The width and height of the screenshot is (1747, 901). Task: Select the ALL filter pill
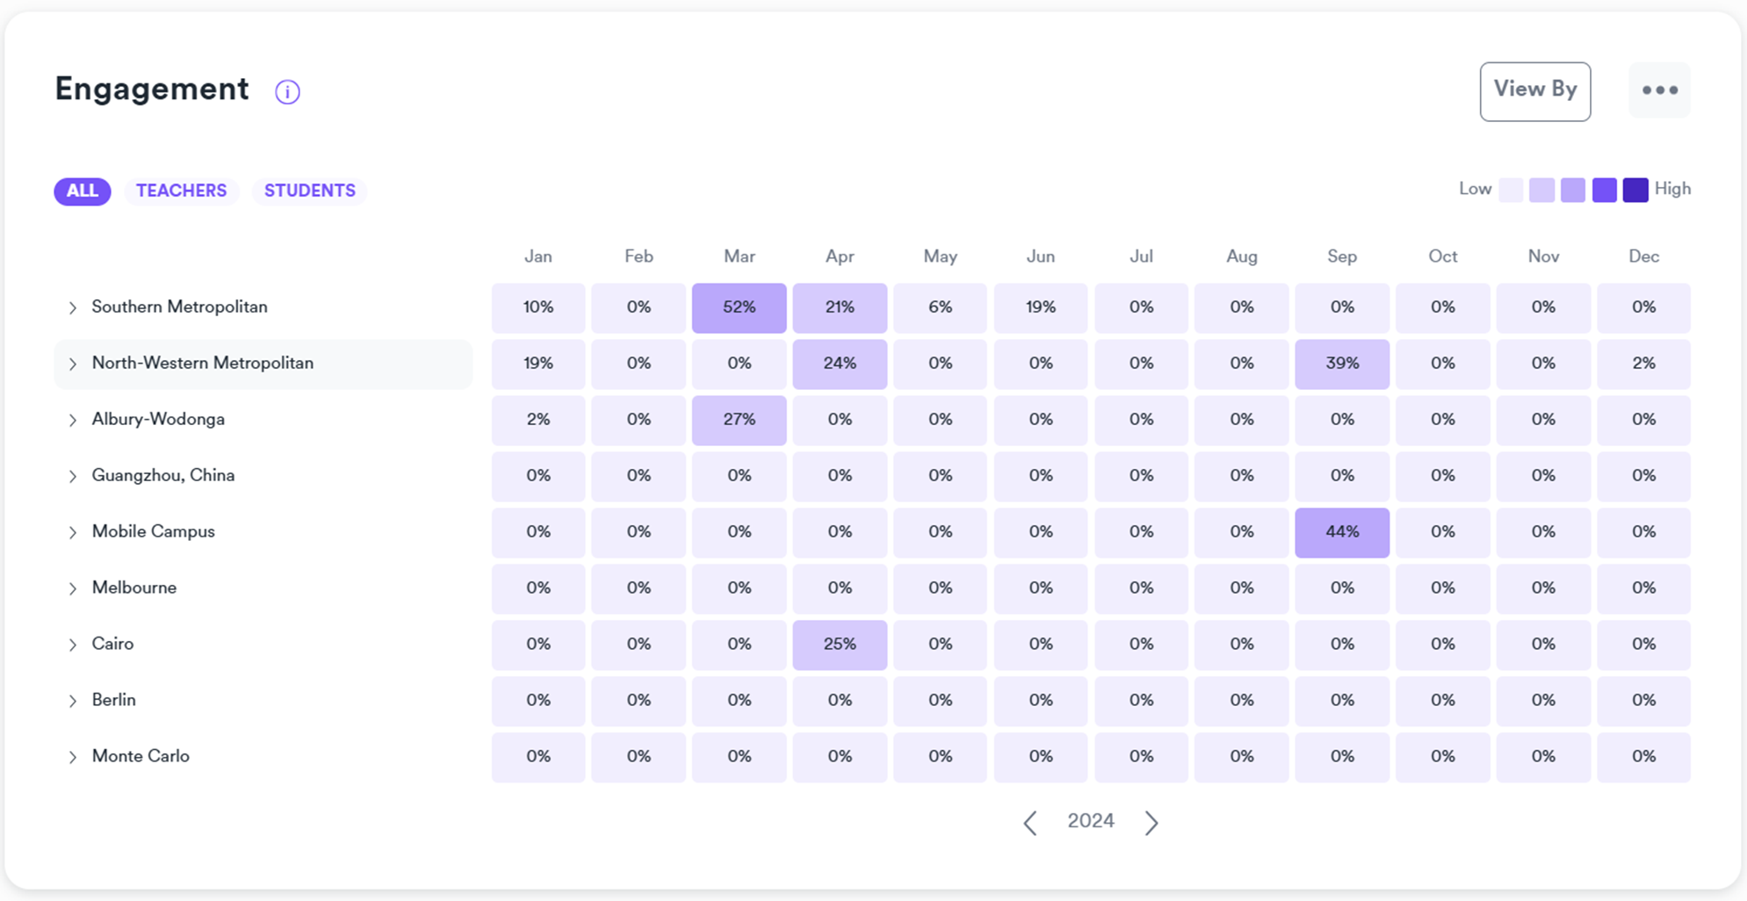pos(83,191)
